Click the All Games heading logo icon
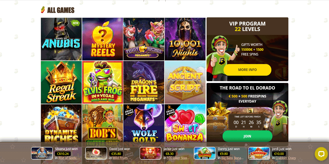Image resolution: width=329 pixels, height=164 pixels. pos(43,10)
